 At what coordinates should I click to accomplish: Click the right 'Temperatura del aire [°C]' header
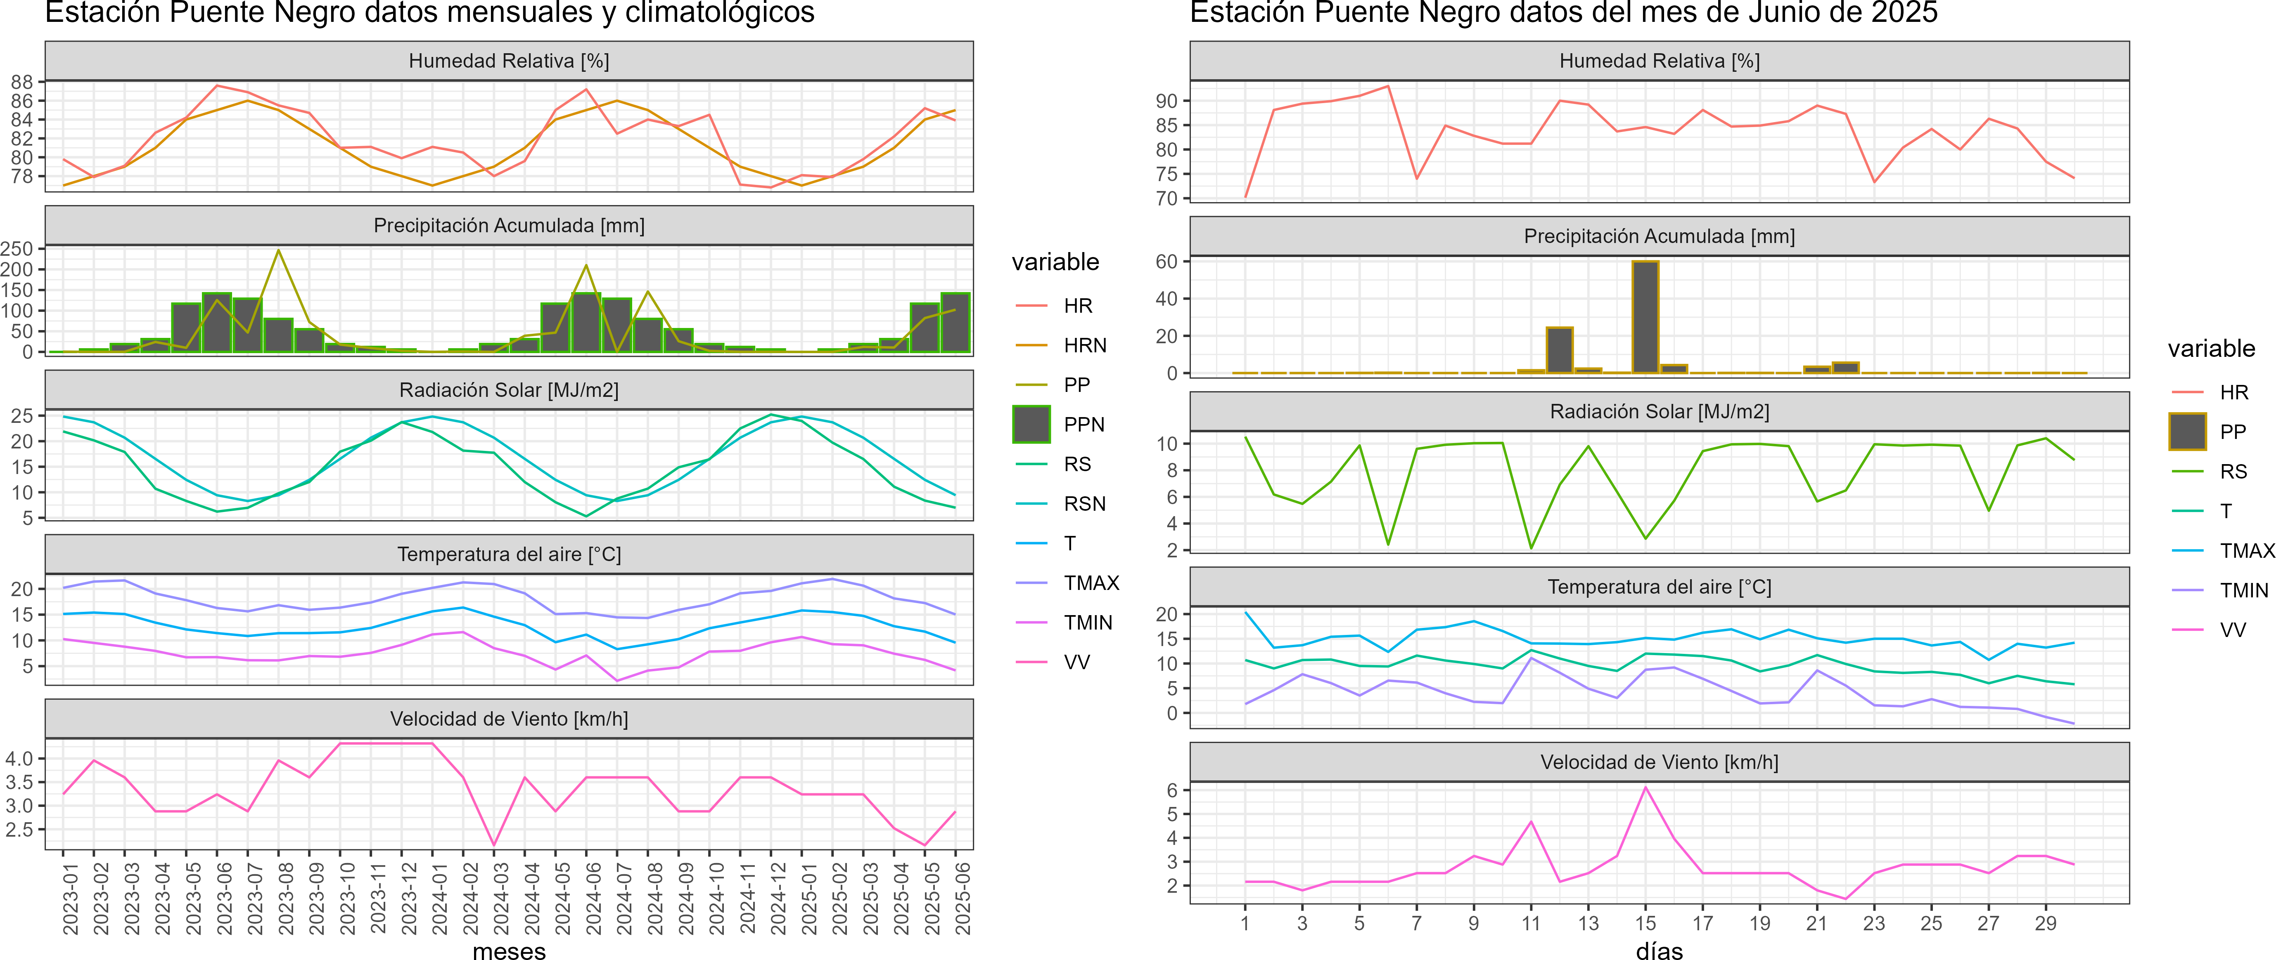(x=1659, y=587)
